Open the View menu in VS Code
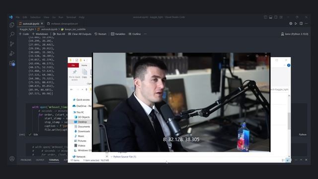The image size is (318, 179). pos(46,17)
